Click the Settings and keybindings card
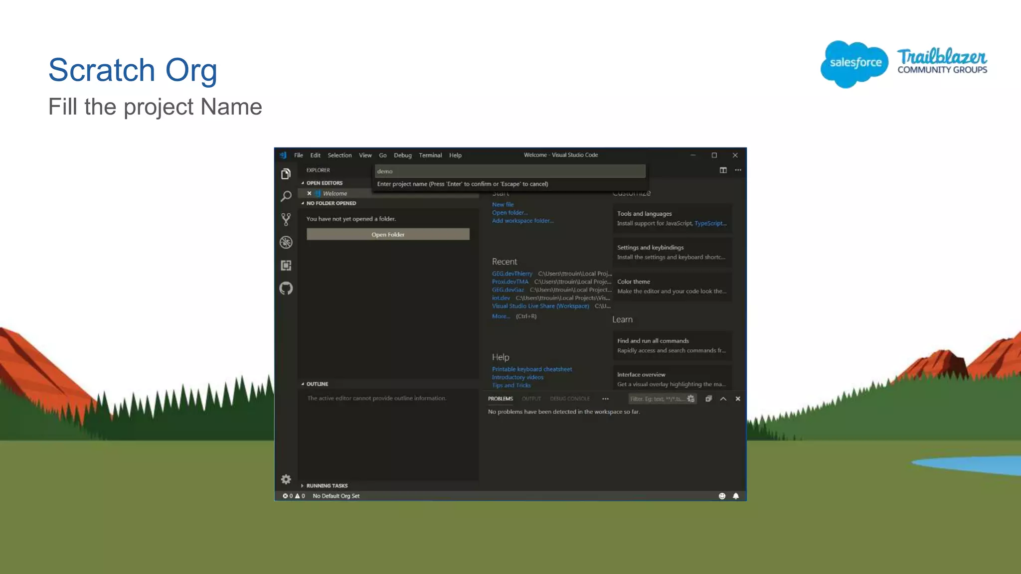 672,252
